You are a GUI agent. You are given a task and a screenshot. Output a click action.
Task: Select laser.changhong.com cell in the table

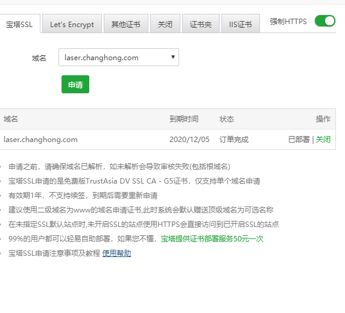(x=40, y=139)
